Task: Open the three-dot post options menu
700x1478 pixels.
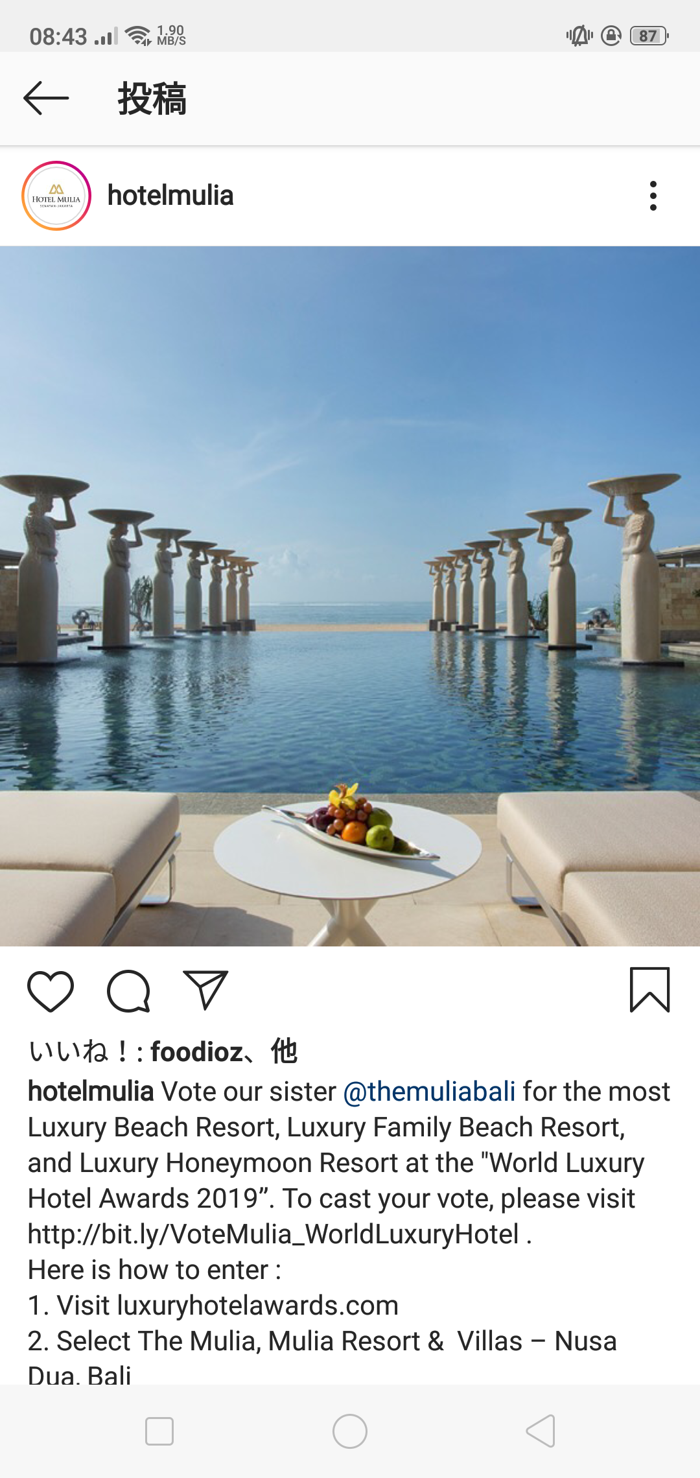Action: 653,196
